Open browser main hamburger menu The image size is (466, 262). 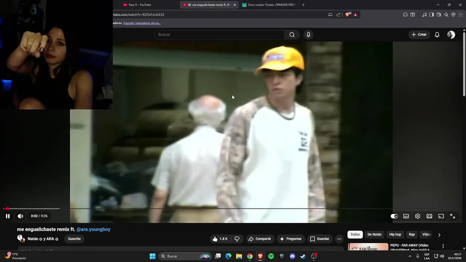[461, 15]
